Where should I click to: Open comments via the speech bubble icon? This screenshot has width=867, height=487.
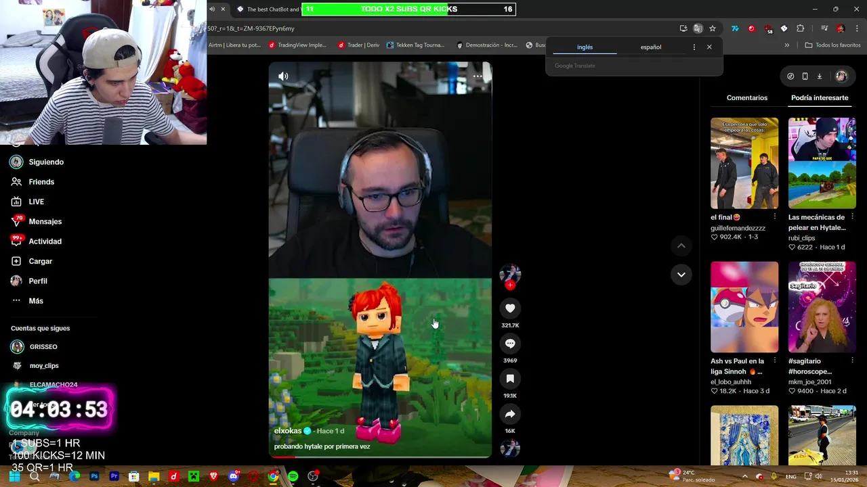(510, 344)
